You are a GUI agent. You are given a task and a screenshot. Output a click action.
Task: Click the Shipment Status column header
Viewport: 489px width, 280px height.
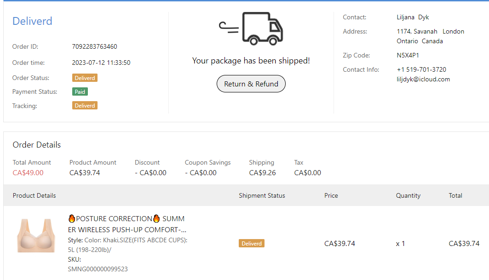(262, 195)
